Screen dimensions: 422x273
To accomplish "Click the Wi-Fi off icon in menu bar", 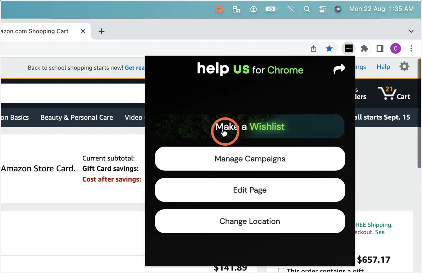I will [x=290, y=9].
